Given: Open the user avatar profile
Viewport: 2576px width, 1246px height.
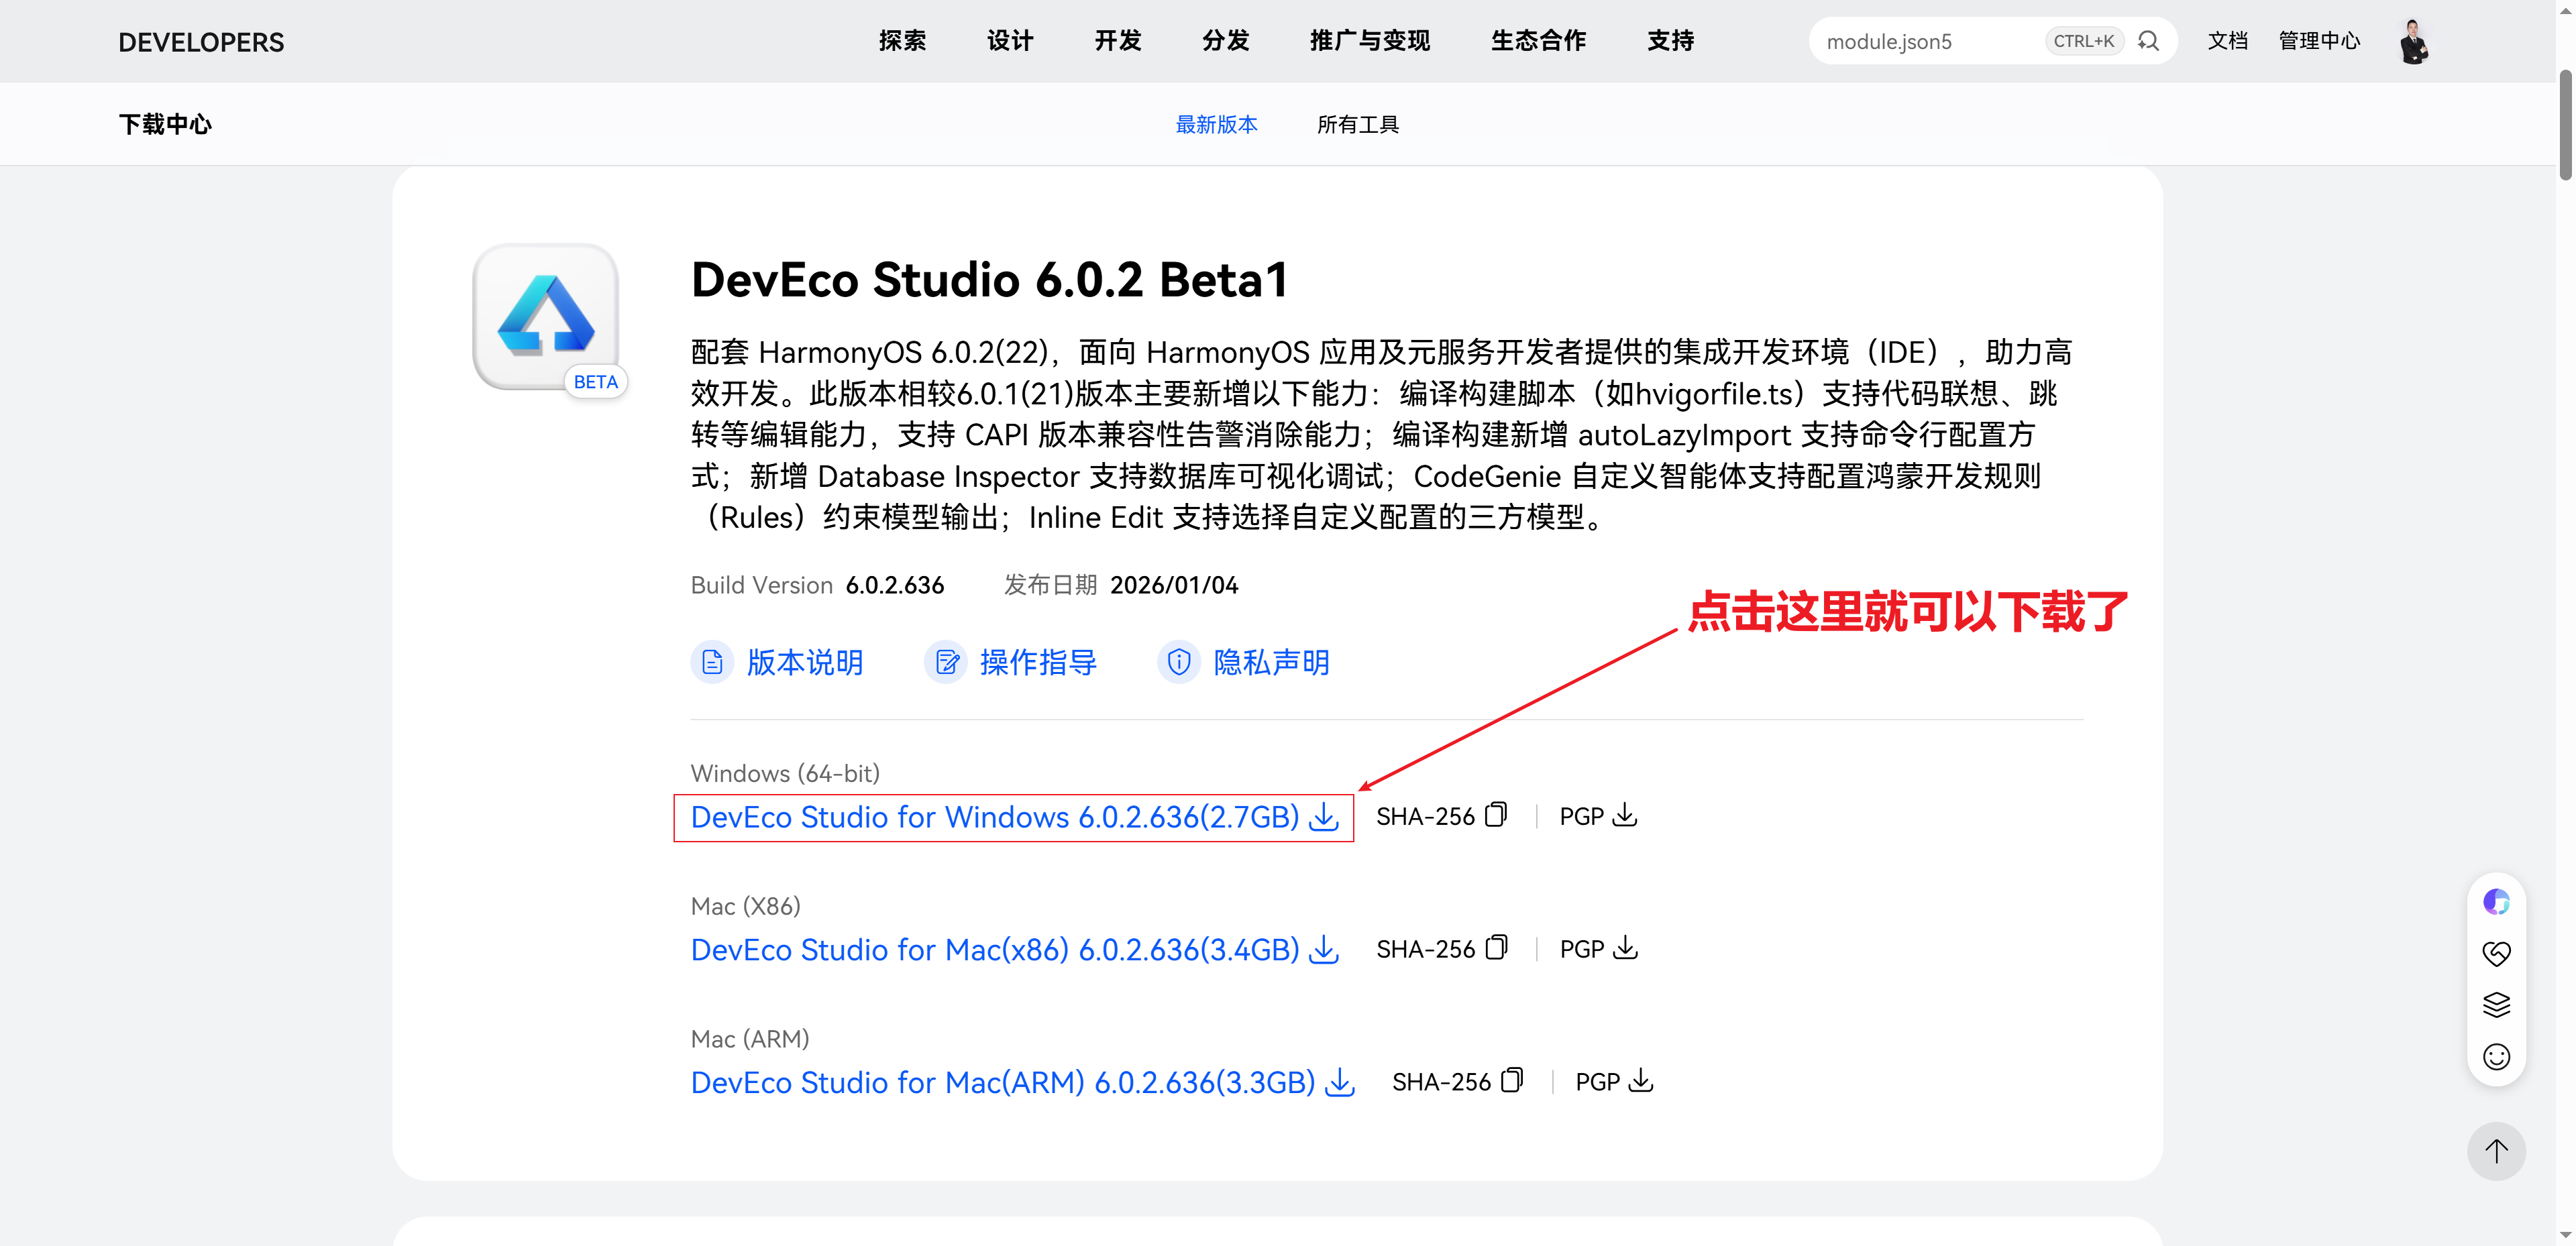Looking at the screenshot, I should (x=2414, y=42).
